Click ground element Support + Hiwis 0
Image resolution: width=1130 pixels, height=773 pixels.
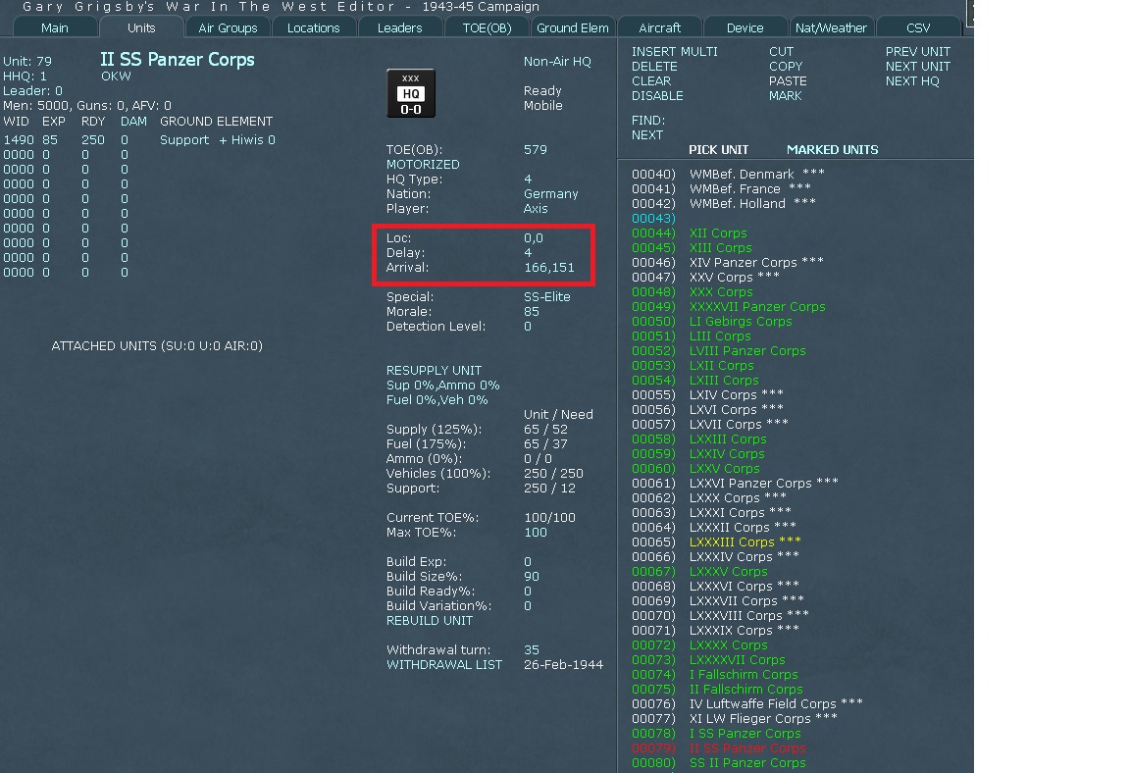point(218,139)
